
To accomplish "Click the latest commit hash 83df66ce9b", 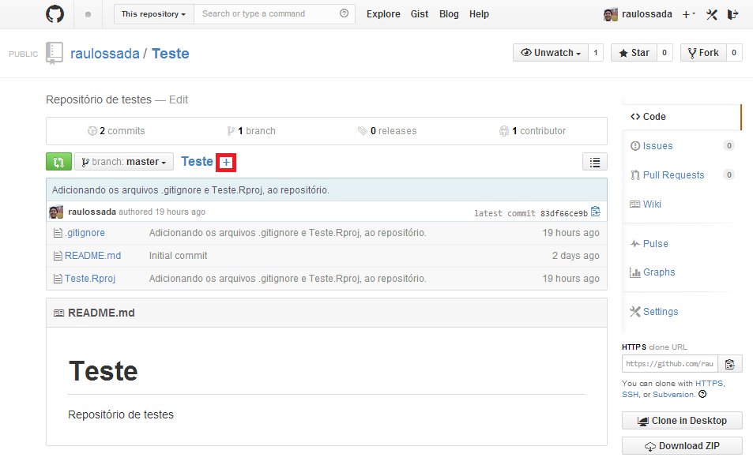I will click(x=564, y=213).
